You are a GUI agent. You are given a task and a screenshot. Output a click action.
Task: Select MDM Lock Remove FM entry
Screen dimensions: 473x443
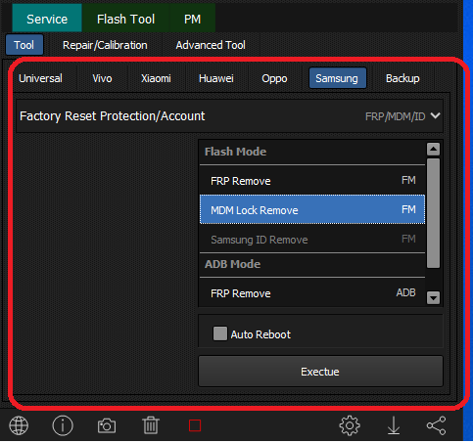pos(312,209)
